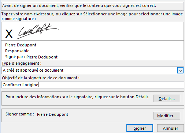This screenshot has width=185, height=133.
Task: Click the "Responsable" title text
Action: 17,51
